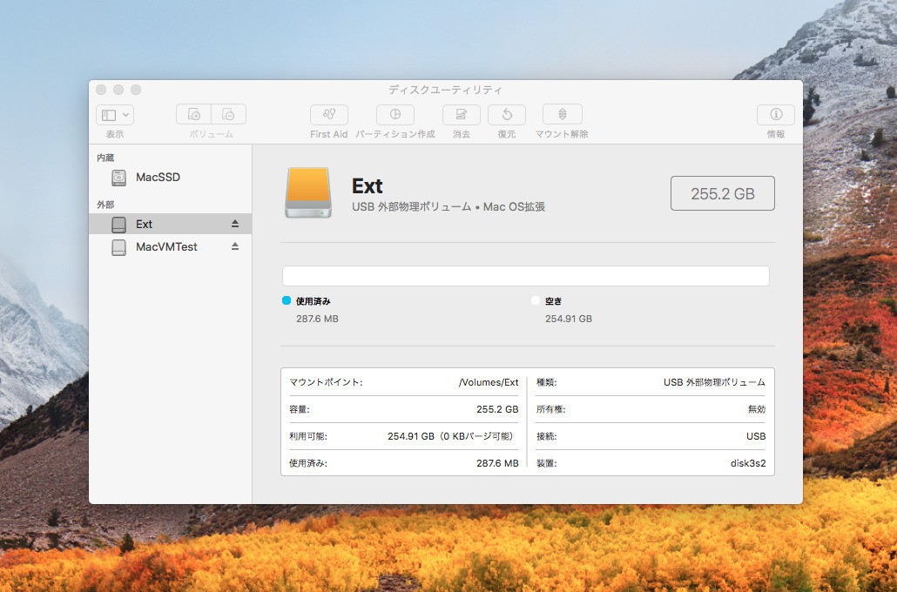Click the white 空き legend dot
The width and height of the screenshot is (897, 592).
click(536, 300)
